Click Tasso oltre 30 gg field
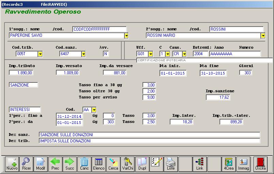The width and height of the screenshot is (274, 174). (x=149, y=91)
